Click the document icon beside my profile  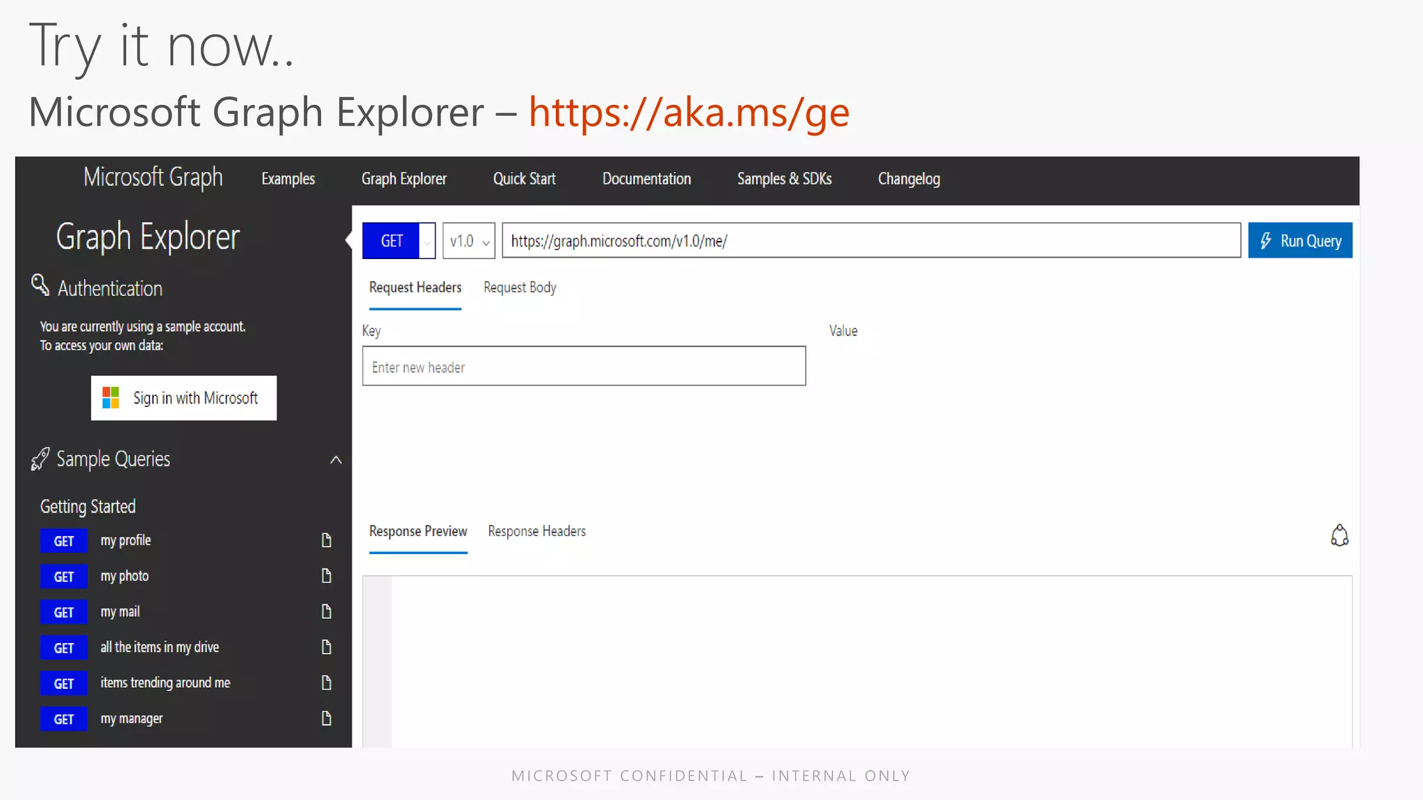pos(326,540)
